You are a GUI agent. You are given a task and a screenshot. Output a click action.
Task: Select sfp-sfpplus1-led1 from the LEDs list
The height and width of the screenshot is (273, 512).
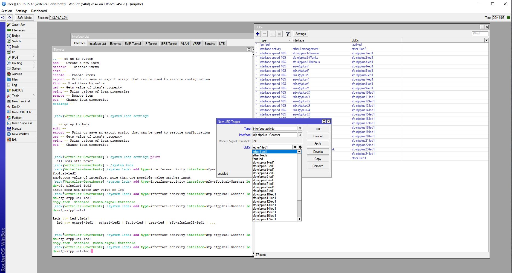pyautogui.click(x=264, y=162)
